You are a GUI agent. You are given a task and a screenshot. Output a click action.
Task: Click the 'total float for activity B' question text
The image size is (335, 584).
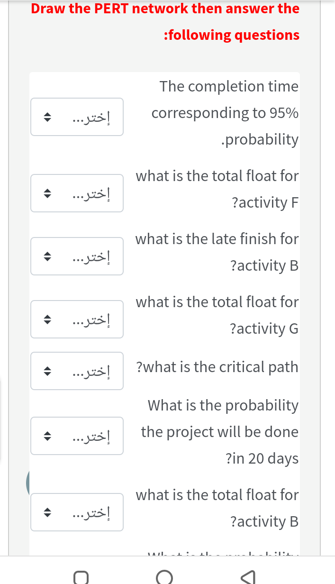[x=217, y=508]
